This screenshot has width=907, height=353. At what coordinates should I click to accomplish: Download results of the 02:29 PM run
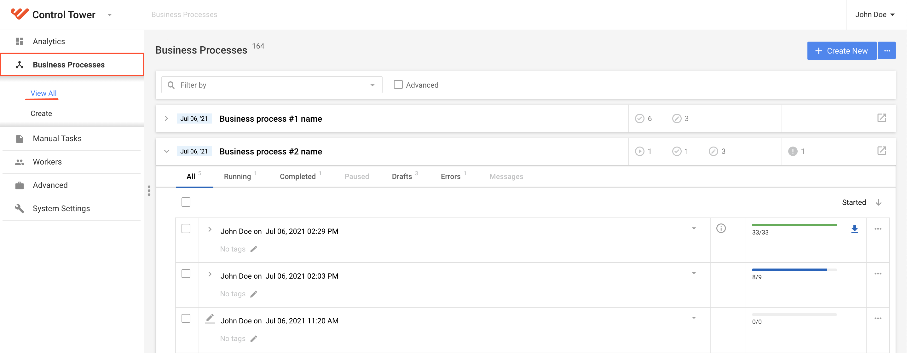point(854,229)
